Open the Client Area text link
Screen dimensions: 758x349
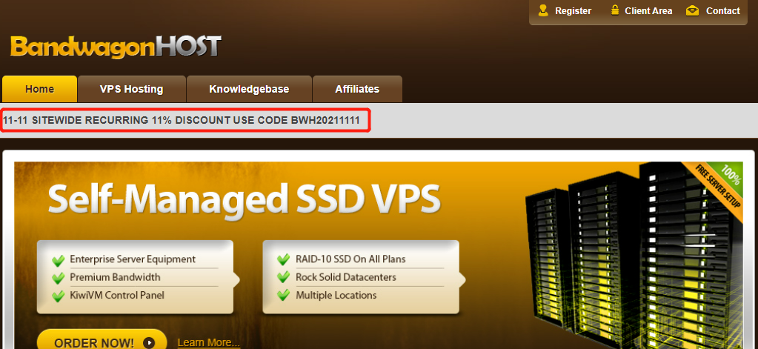click(x=648, y=11)
